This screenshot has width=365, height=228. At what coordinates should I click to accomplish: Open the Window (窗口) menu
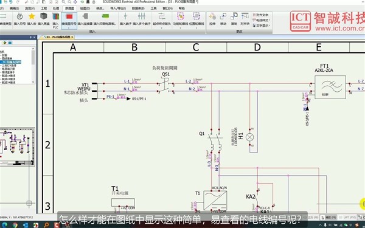[x=168, y=8]
